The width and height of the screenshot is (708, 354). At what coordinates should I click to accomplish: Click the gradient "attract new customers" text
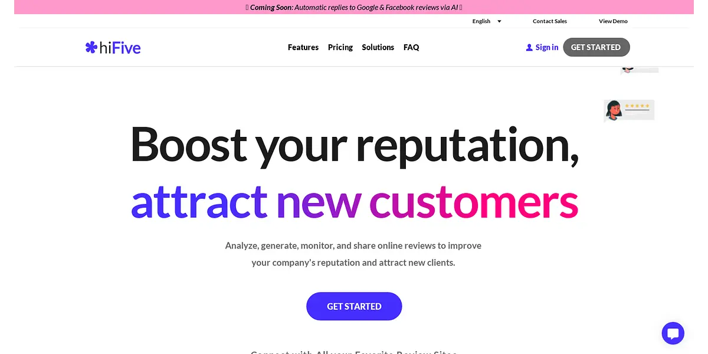point(354,201)
